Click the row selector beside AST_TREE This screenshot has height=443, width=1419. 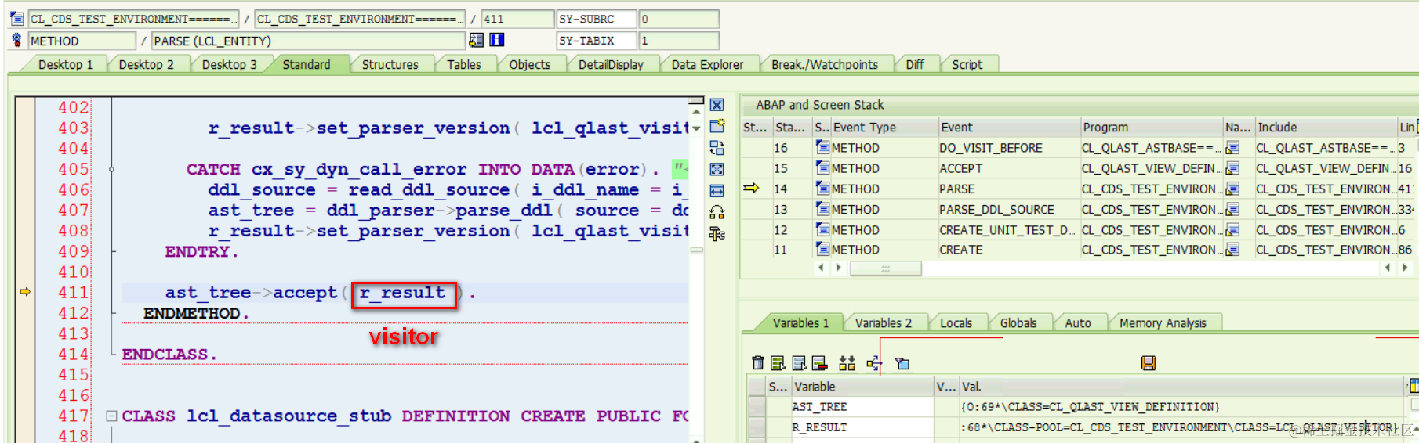[757, 407]
